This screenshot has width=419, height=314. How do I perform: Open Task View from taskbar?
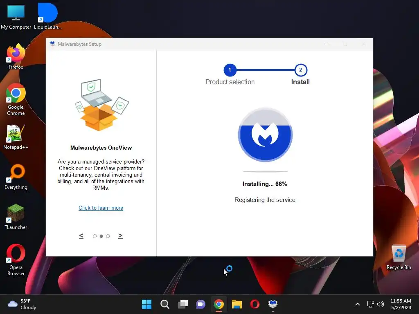[x=183, y=304]
